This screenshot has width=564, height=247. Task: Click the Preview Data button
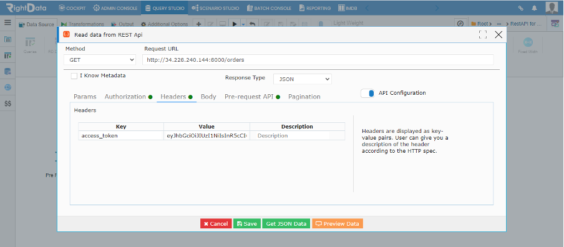[x=338, y=224]
